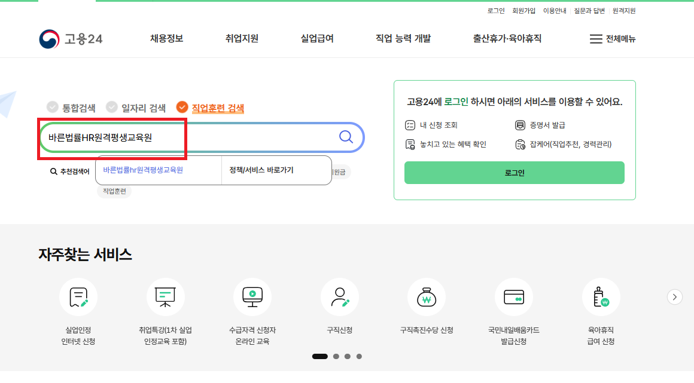The width and height of the screenshot is (694, 383).
Task: Open the 국민내일배움카드 발급신청 icon
Action: coord(513,297)
